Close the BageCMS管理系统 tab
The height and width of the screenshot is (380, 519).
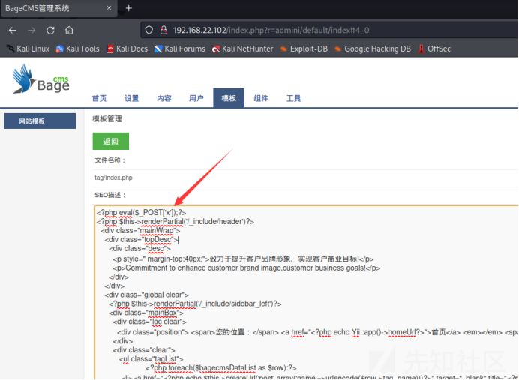tap(109, 8)
